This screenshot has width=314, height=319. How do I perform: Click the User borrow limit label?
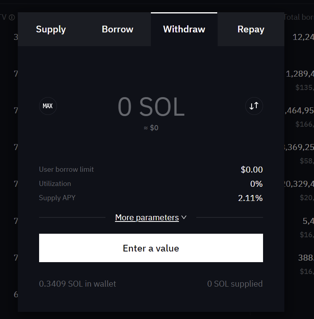[x=66, y=169]
